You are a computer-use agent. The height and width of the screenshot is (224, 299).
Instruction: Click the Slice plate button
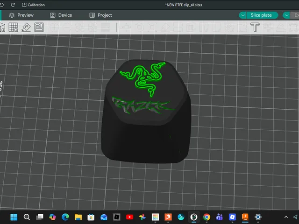click(262, 15)
